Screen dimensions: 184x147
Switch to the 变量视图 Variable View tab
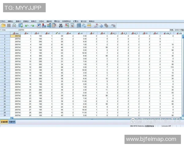12,122
